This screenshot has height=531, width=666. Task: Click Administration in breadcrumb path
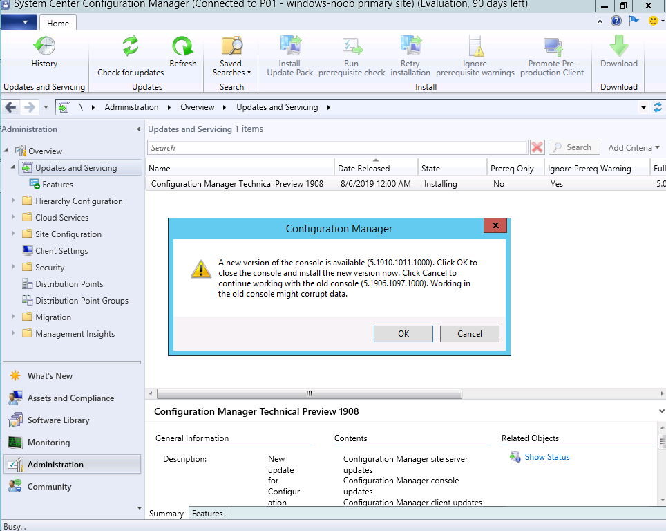[x=132, y=107]
